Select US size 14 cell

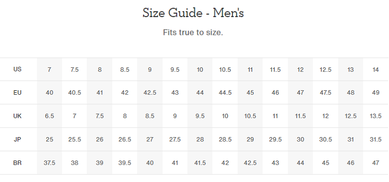pyautogui.click(x=376, y=70)
